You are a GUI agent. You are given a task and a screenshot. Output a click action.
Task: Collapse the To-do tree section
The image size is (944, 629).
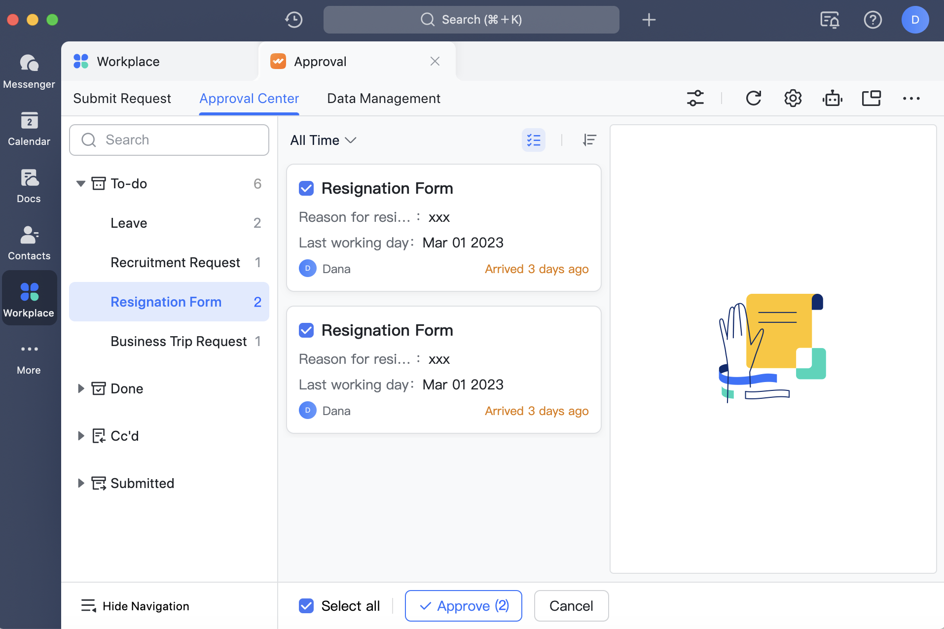81,184
